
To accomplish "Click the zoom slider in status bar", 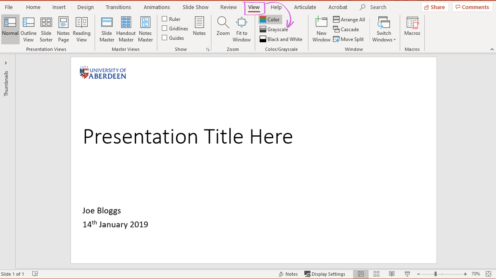I will [x=436, y=274].
